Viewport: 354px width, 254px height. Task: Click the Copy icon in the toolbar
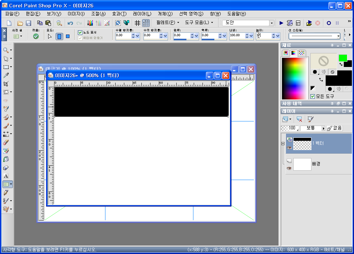40,23
